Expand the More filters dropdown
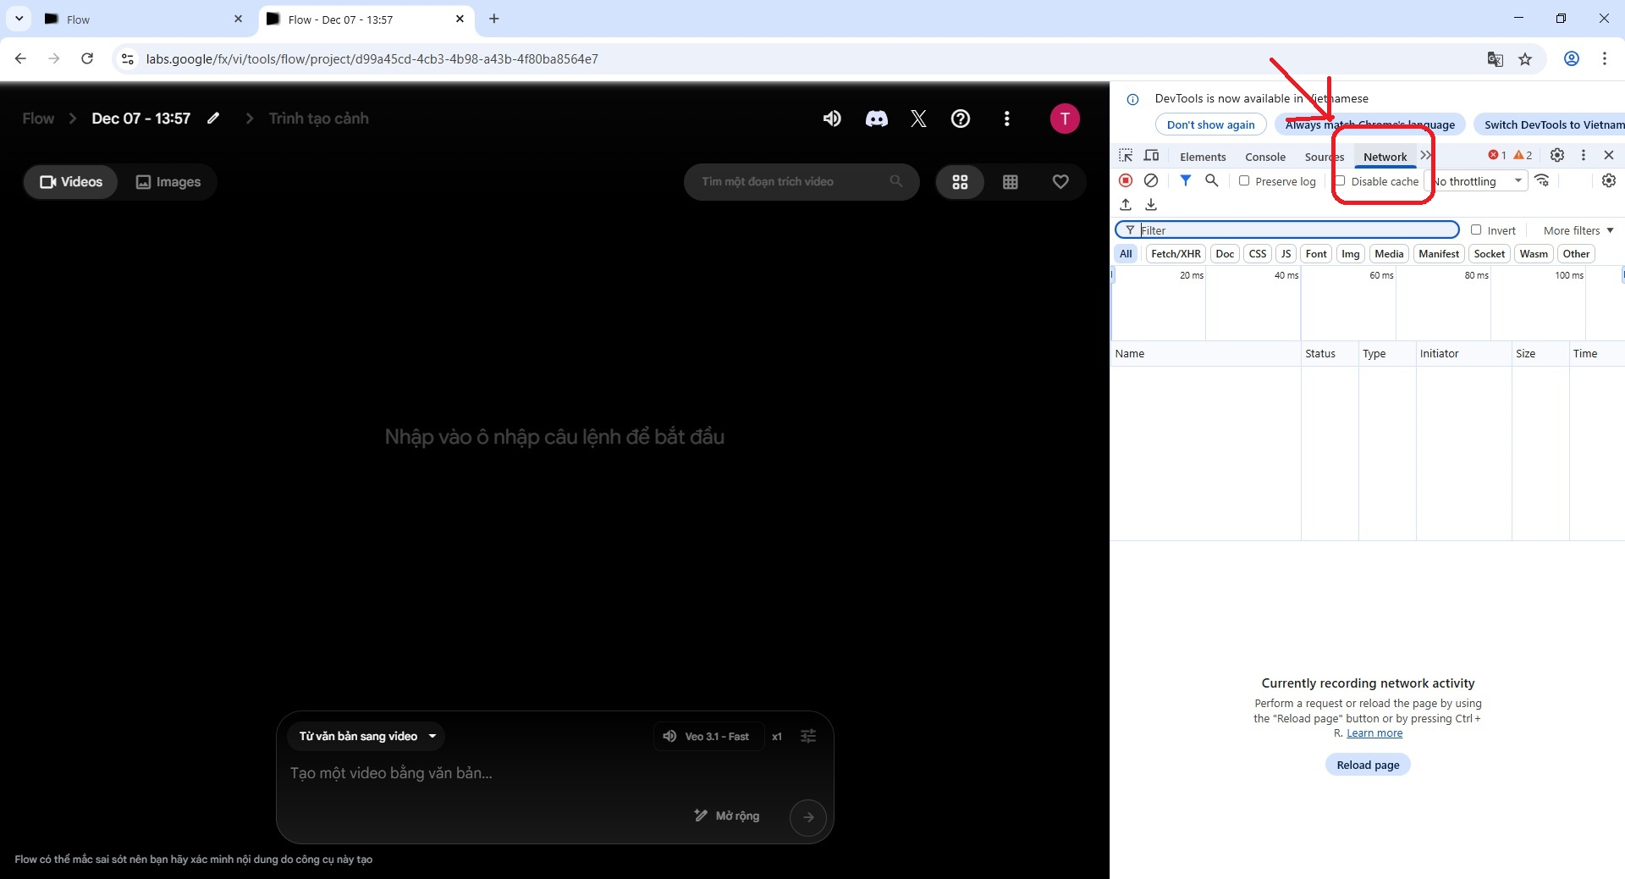This screenshot has height=879, width=1625. (x=1578, y=230)
